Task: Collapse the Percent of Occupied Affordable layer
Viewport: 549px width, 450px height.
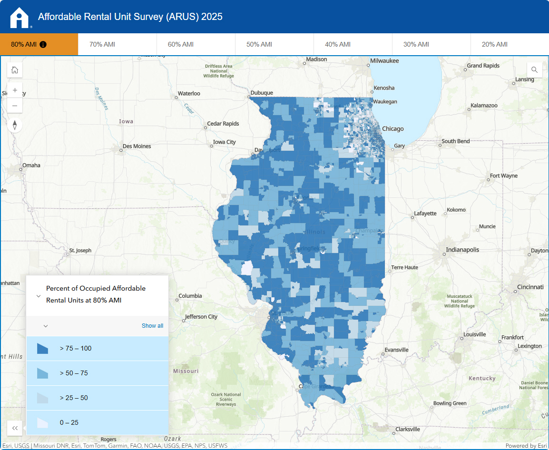Action: [x=39, y=296]
